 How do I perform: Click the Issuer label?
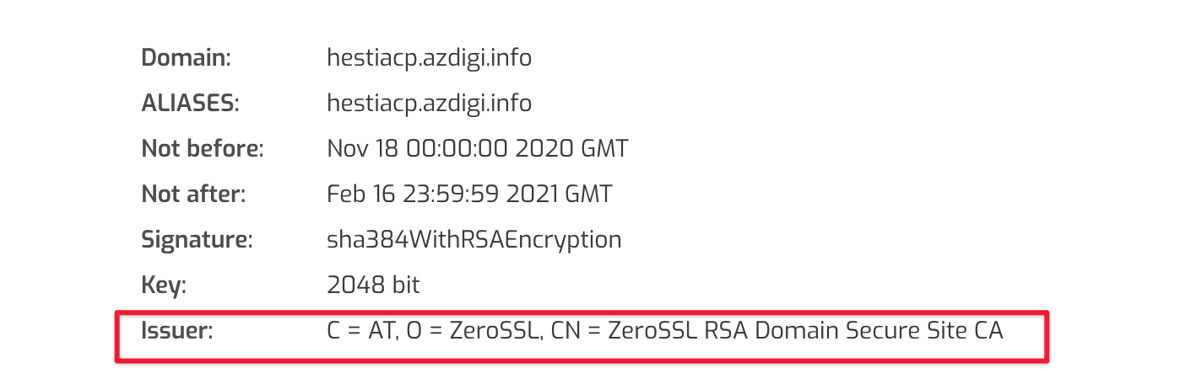[x=177, y=331]
